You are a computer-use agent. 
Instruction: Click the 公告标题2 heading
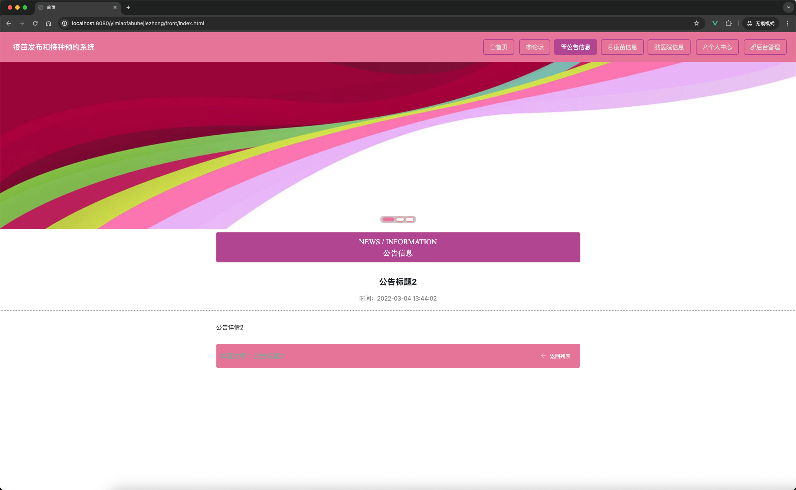(398, 282)
